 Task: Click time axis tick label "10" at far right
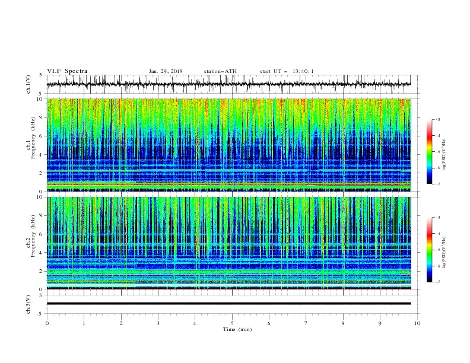417,323
